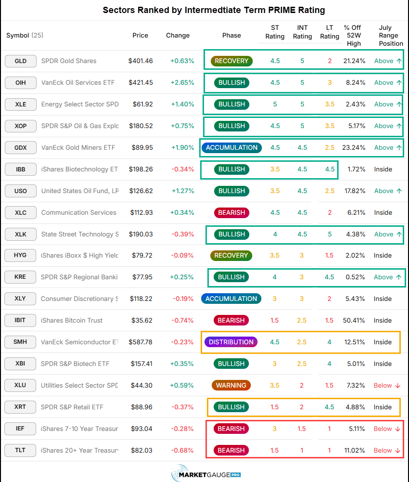Click the -0.74% change for IBIT

tap(182, 320)
